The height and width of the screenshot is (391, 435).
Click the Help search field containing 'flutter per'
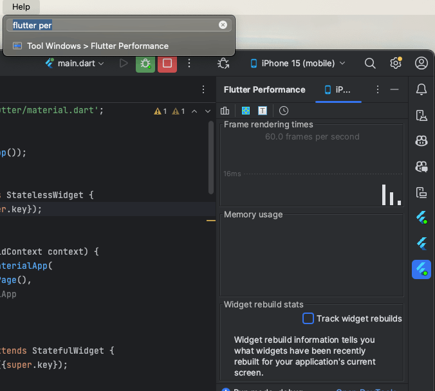[x=119, y=25]
